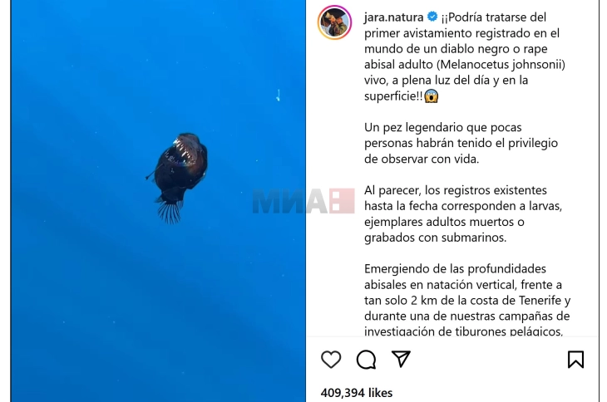Click the fish's spiny tail fin
This screenshot has width=607, height=402.
coord(170,212)
